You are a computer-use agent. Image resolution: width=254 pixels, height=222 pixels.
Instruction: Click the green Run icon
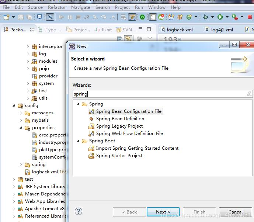coord(220,17)
